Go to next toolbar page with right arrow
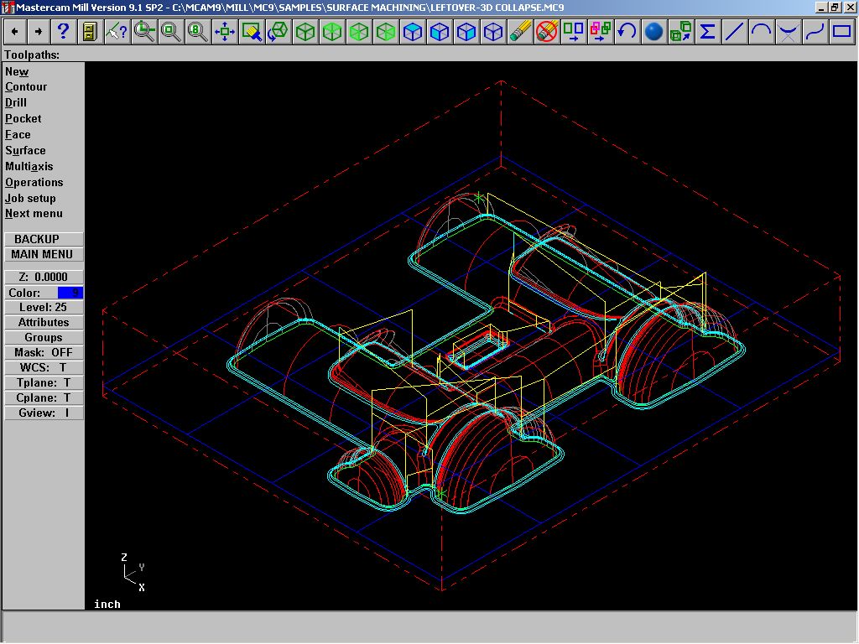 click(39, 32)
